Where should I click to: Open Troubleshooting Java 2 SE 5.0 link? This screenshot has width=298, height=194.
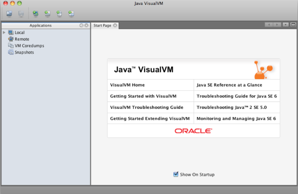click(231, 107)
